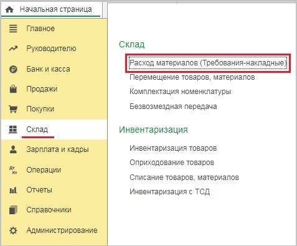
Task: Click the green Склад group heading
Action: 132,44
